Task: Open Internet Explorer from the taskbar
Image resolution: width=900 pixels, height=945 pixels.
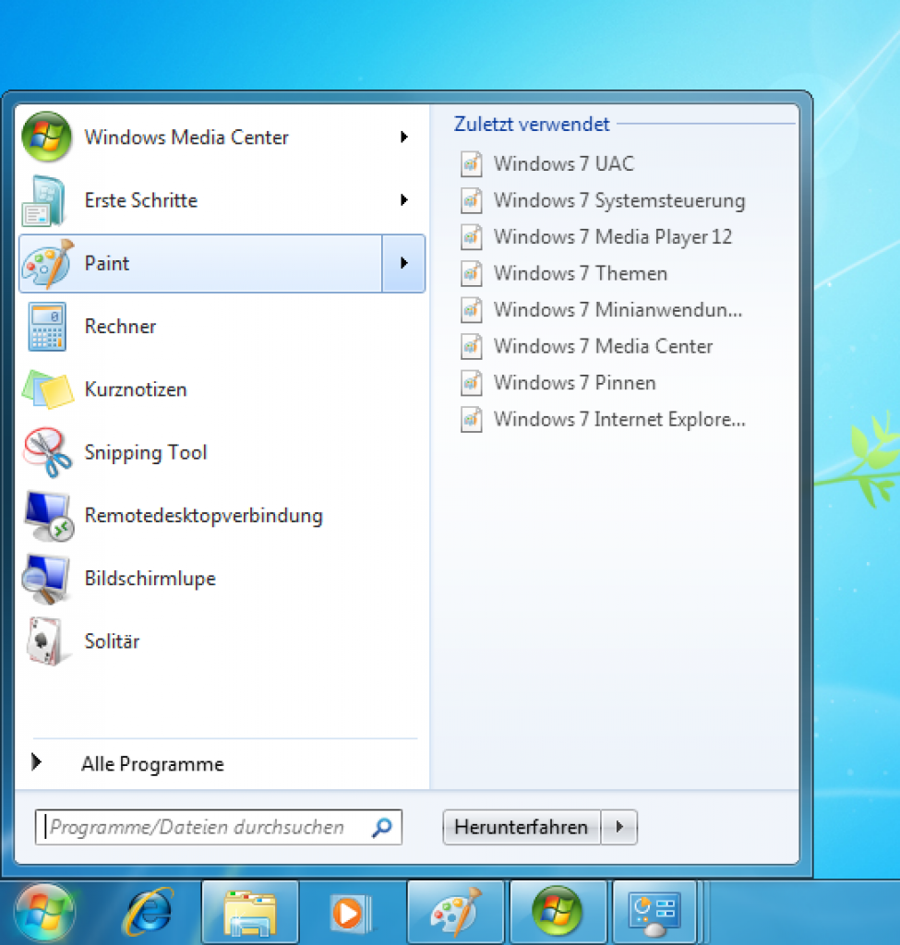Action: click(x=149, y=913)
